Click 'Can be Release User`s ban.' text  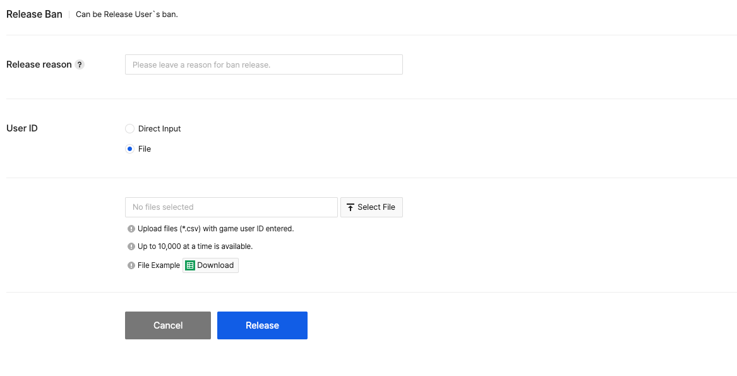point(127,14)
